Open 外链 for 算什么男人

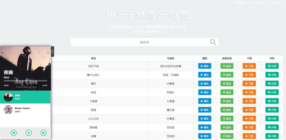pyautogui.click(x=272, y=75)
